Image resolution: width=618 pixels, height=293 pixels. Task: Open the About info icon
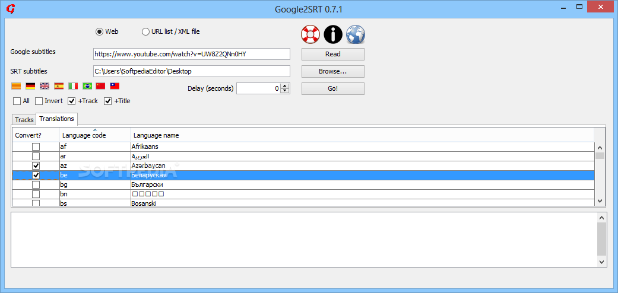tap(333, 34)
